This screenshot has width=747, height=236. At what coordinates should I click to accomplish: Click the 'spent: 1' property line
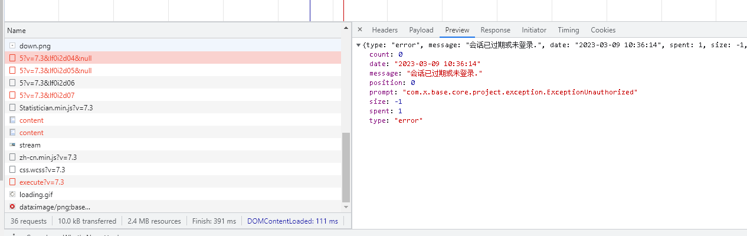pyautogui.click(x=386, y=111)
